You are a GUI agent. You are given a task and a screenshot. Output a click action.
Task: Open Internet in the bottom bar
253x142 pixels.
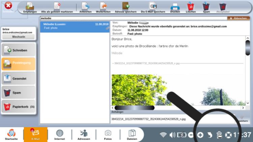59,134
